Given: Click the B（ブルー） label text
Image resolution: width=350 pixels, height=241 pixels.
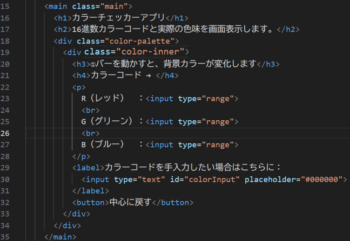Looking at the screenshot, I should pyautogui.click(x=103, y=144).
